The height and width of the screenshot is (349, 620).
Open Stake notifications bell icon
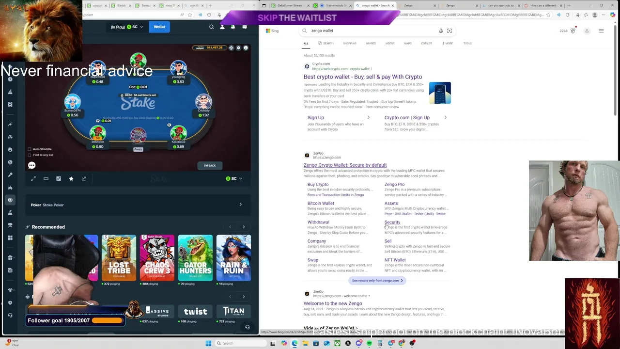233,27
